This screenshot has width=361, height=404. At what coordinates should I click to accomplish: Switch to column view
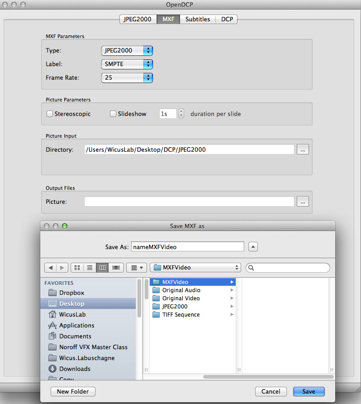(102, 268)
